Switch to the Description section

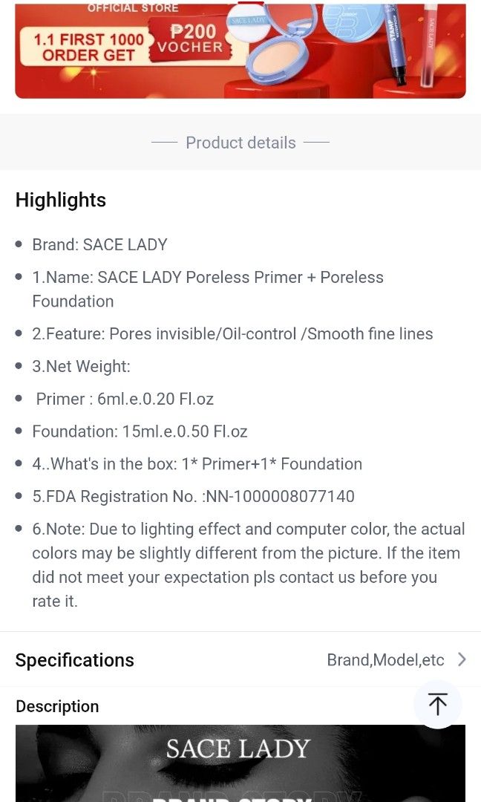[x=57, y=706]
